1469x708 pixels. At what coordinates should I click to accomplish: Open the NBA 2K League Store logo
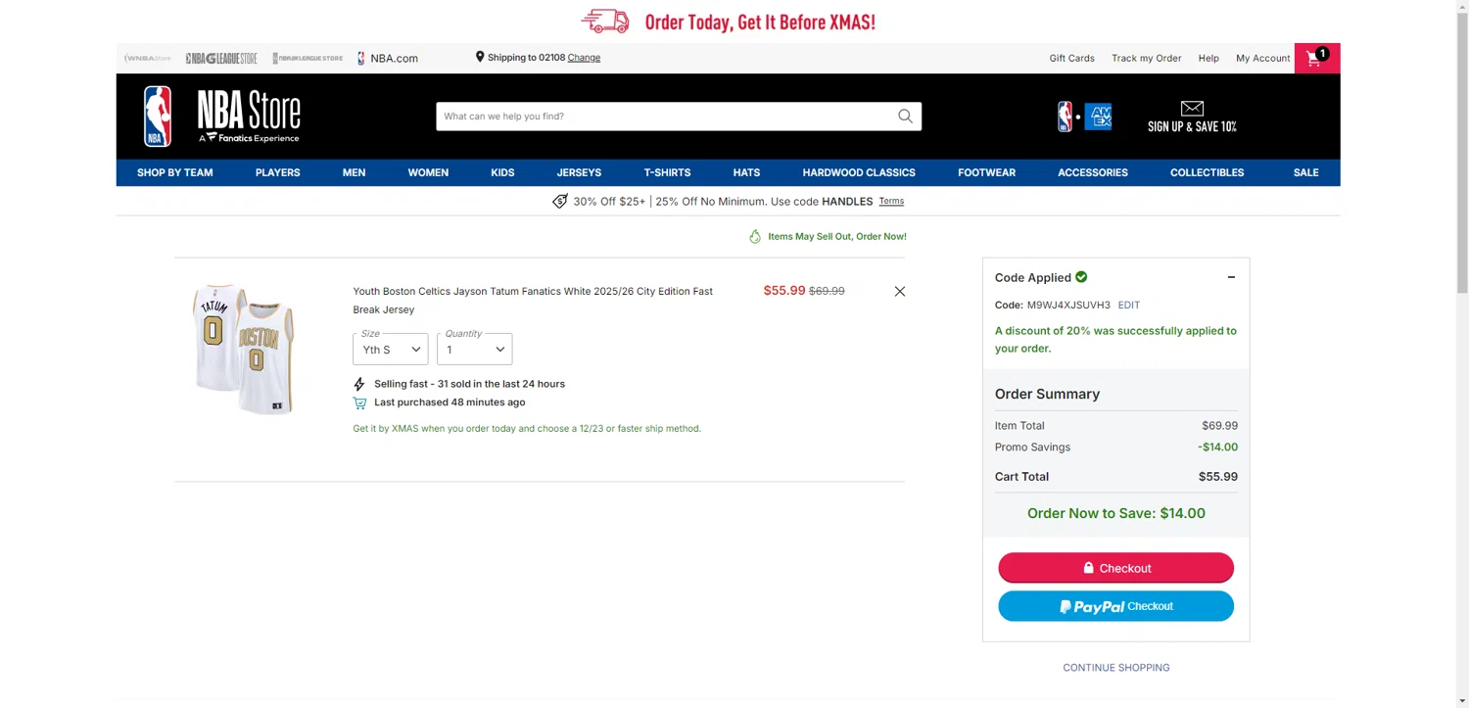(x=308, y=58)
